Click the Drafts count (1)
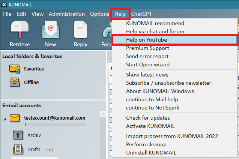Viewport: 239px width, 159px height. (50, 149)
